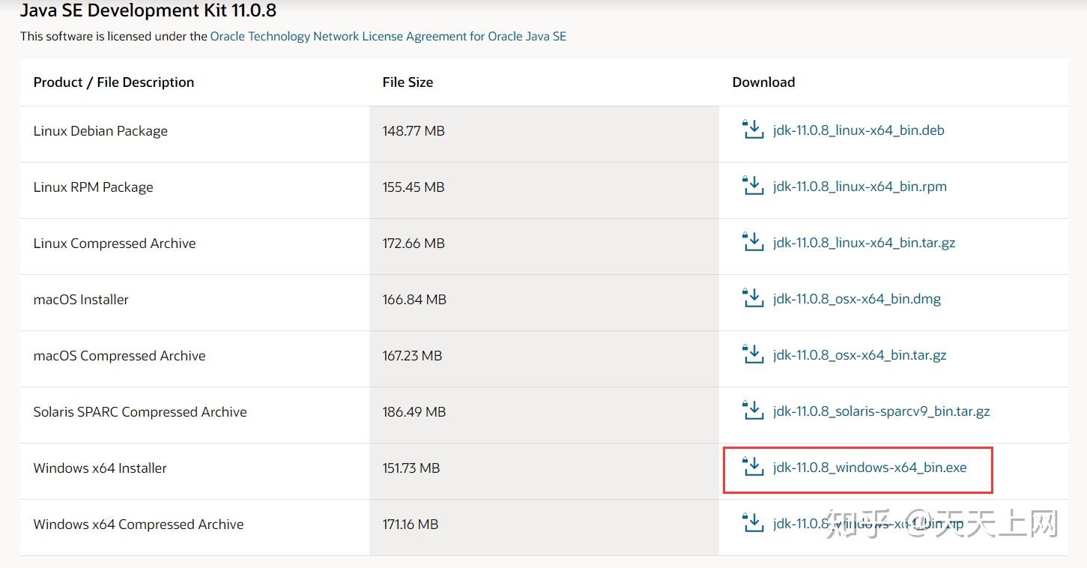Click the Download column header
This screenshot has height=568, width=1087.
pos(763,82)
